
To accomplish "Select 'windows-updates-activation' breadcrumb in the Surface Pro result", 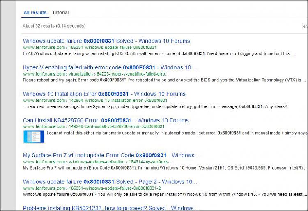I will [x=94, y=162].
